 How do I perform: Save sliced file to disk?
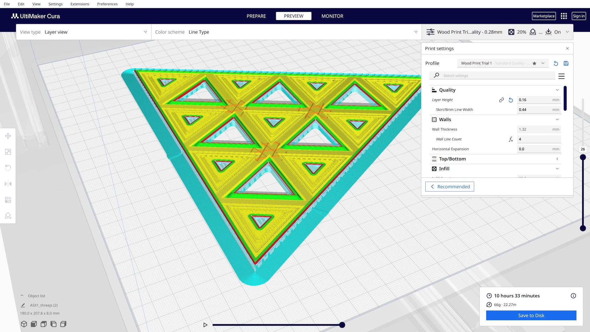(531, 315)
